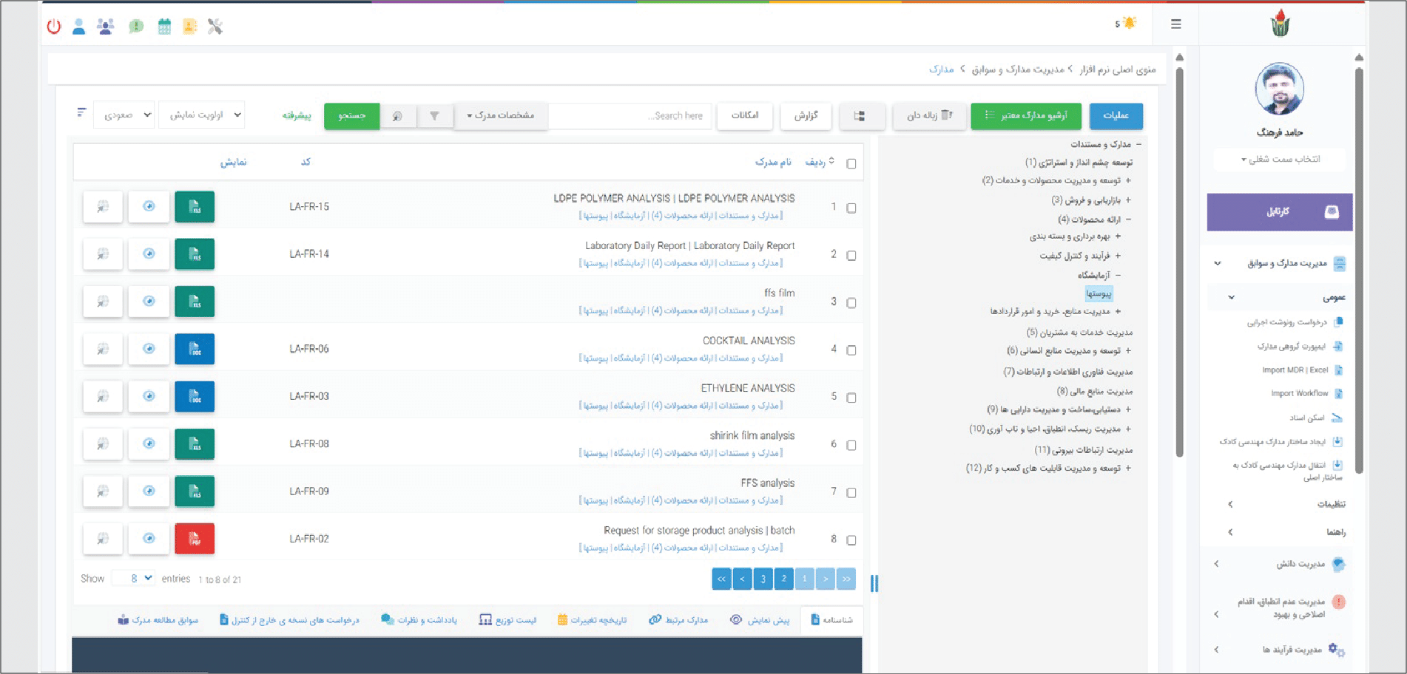
Task: Open the Show entries count dropdown
Action: 134,579
